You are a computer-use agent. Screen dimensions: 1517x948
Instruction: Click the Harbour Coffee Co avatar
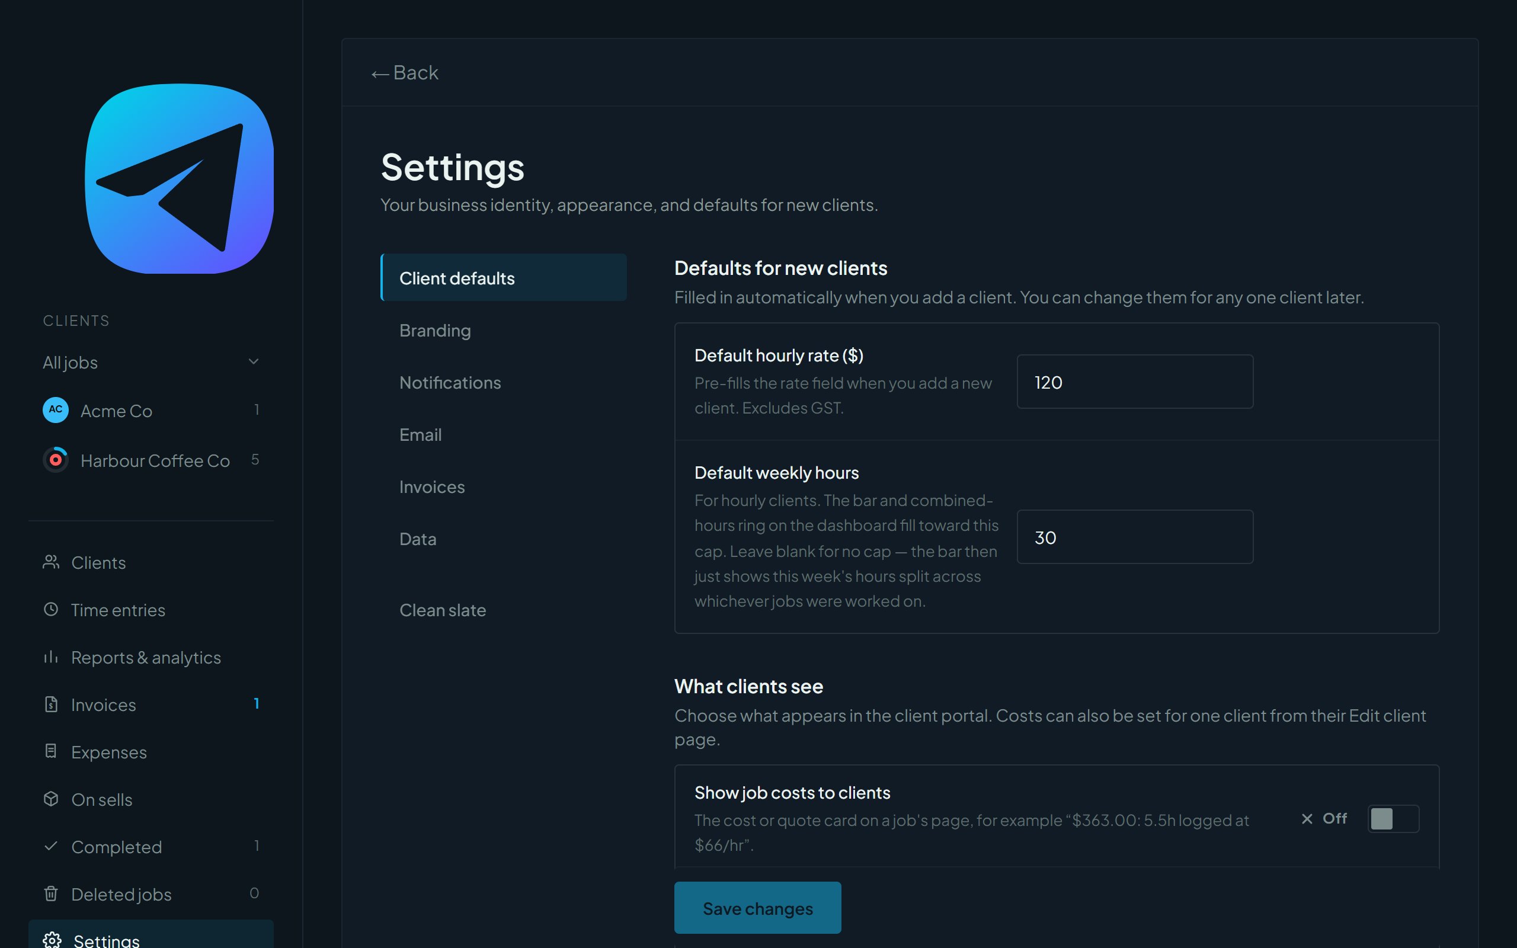tap(56, 460)
